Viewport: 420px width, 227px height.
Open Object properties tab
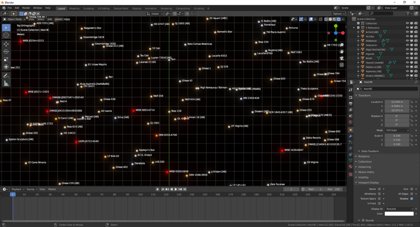click(x=351, y=130)
